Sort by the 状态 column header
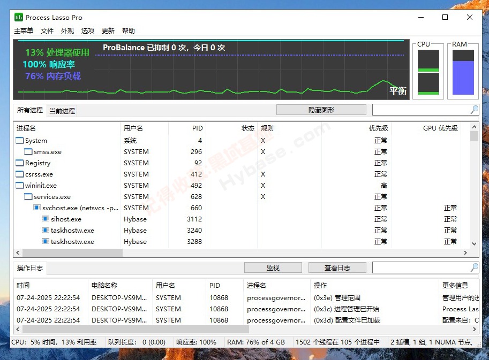 (232, 128)
